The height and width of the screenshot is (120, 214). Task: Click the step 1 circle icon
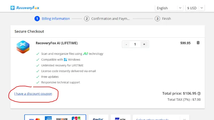coord(37,19)
